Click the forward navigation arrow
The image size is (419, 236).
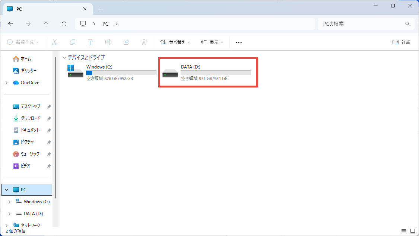click(x=28, y=24)
